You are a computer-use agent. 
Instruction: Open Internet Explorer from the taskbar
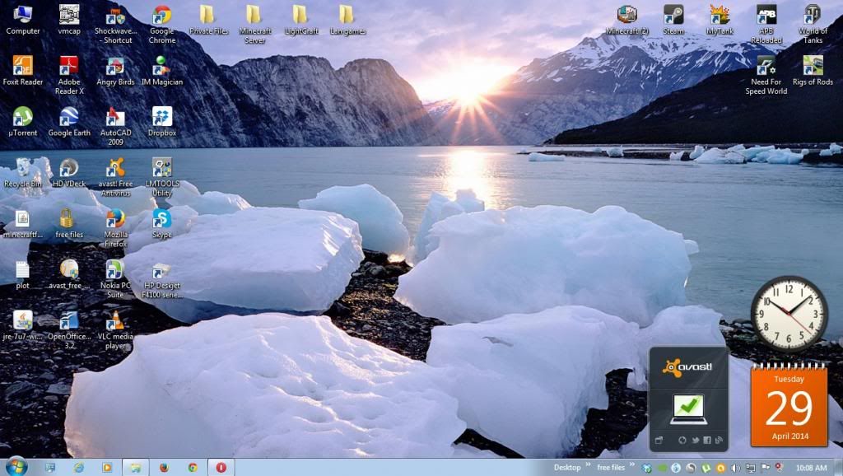click(79, 467)
